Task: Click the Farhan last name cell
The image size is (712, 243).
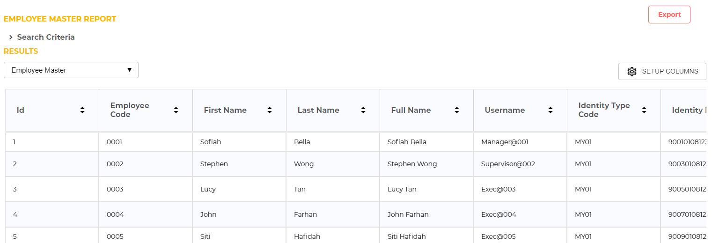Action: point(305,214)
